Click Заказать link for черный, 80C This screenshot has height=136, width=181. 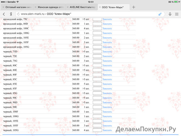(107, 65)
